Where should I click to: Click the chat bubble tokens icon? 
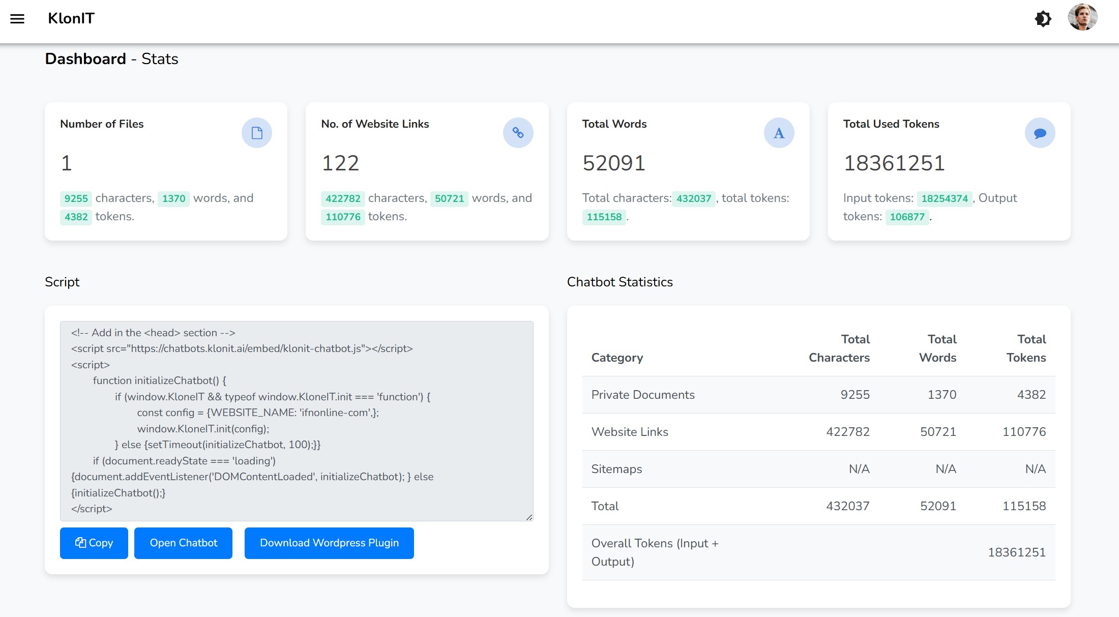coord(1040,133)
